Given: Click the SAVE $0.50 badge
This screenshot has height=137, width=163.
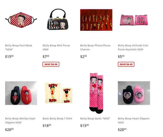Looking at the screenshot, I should click(51, 64).
